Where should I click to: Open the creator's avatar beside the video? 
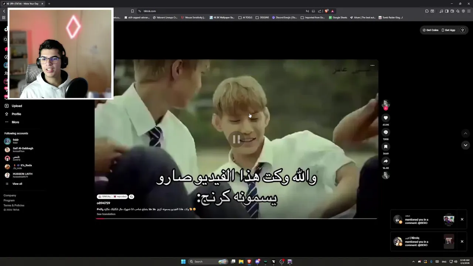click(386, 103)
